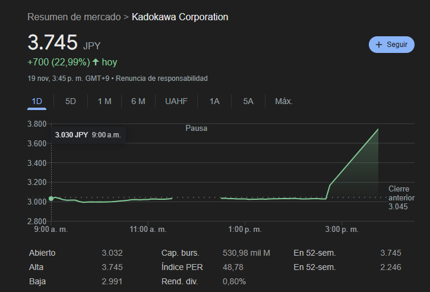Screen dimensions: 430x292
Task: Click the chart peak near 3.745
Action: pos(378,129)
